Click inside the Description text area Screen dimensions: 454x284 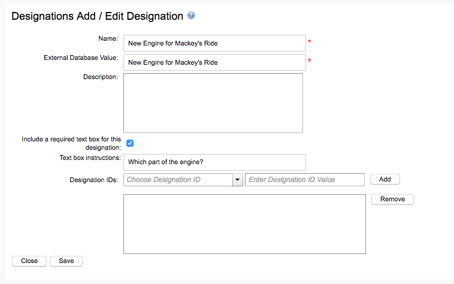tap(213, 102)
